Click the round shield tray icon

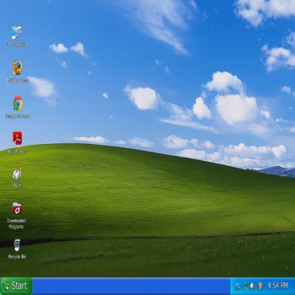(x=260, y=286)
